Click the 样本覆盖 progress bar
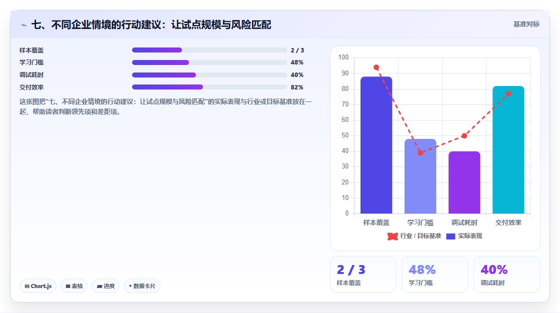560x313 pixels. pyautogui.click(x=209, y=50)
